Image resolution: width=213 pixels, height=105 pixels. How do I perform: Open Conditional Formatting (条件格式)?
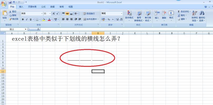click(129, 16)
